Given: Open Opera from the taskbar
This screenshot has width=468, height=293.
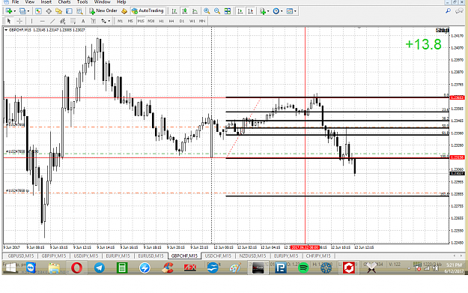Looking at the screenshot, I should coord(76,268).
